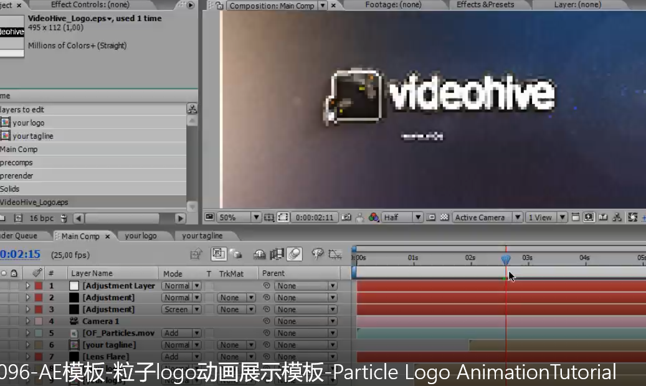
Task: Switch to the Effect Controls tab
Action: pyautogui.click(x=90, y=4)
